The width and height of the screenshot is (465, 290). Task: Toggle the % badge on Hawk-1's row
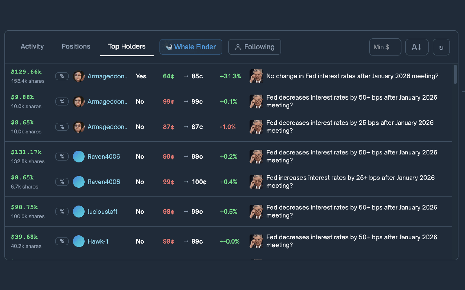[x=62, y=241]
